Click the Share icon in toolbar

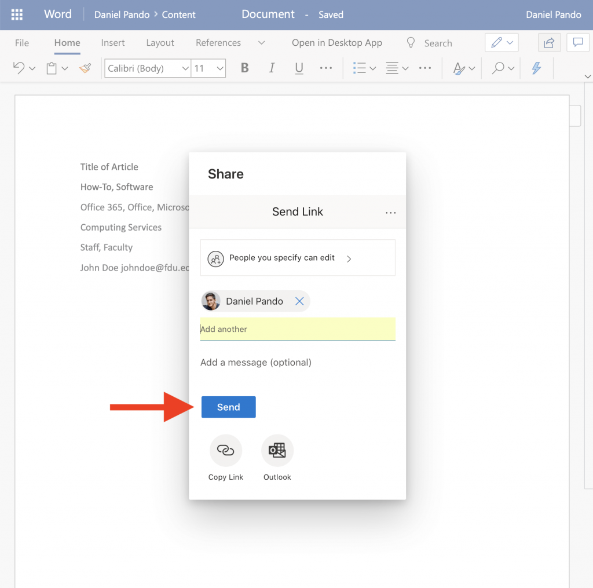pyautogui.click(x=549, y=42)
